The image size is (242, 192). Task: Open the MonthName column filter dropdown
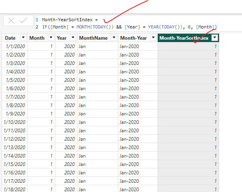pyautogui.click(x=114, y=38)
